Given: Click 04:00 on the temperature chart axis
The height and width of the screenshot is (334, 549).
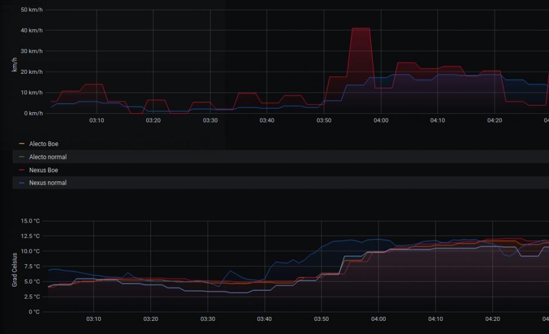Looking at the screenshot, I should tap(378, 319).
